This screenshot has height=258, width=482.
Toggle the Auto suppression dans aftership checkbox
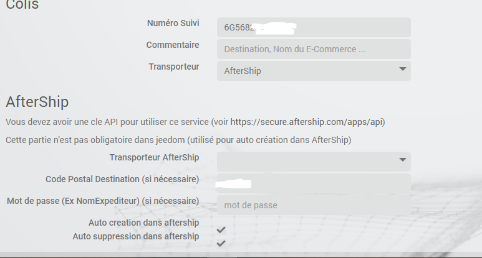[221, 243]
